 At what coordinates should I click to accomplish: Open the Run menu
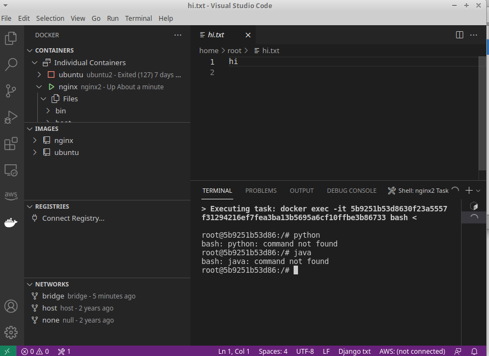point(113,19)
